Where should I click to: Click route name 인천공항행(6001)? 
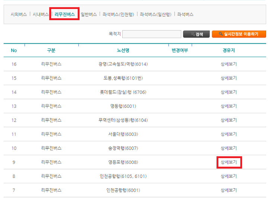(x=123, y=190)
